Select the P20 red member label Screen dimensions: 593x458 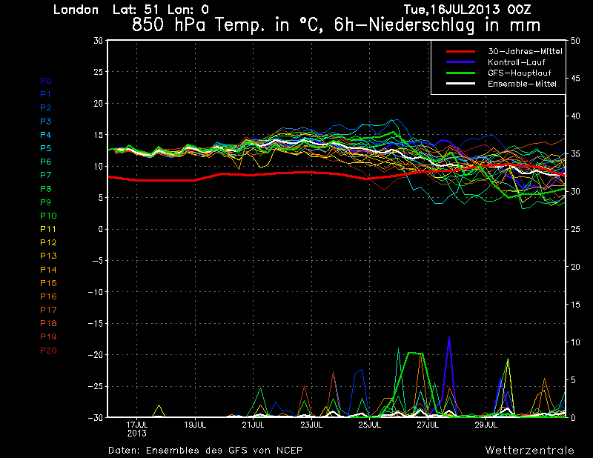(x=48, y=351)
